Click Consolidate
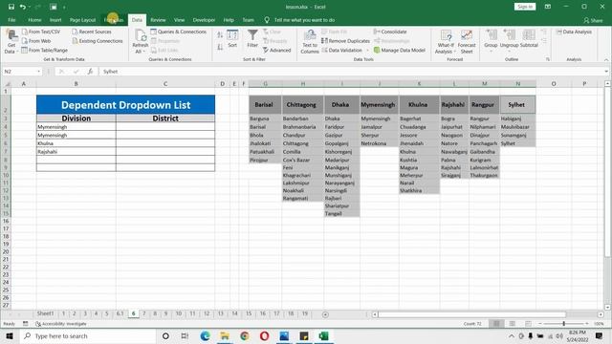 pos(390,32)
